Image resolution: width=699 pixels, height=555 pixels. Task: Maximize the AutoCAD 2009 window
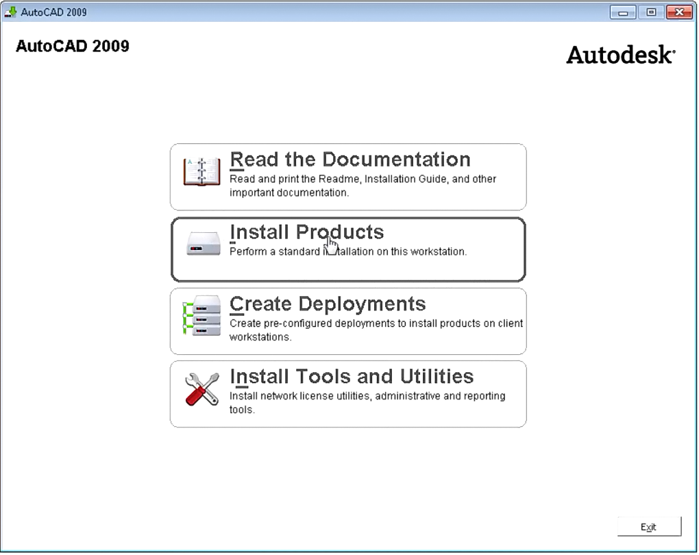tap(651, 12)
